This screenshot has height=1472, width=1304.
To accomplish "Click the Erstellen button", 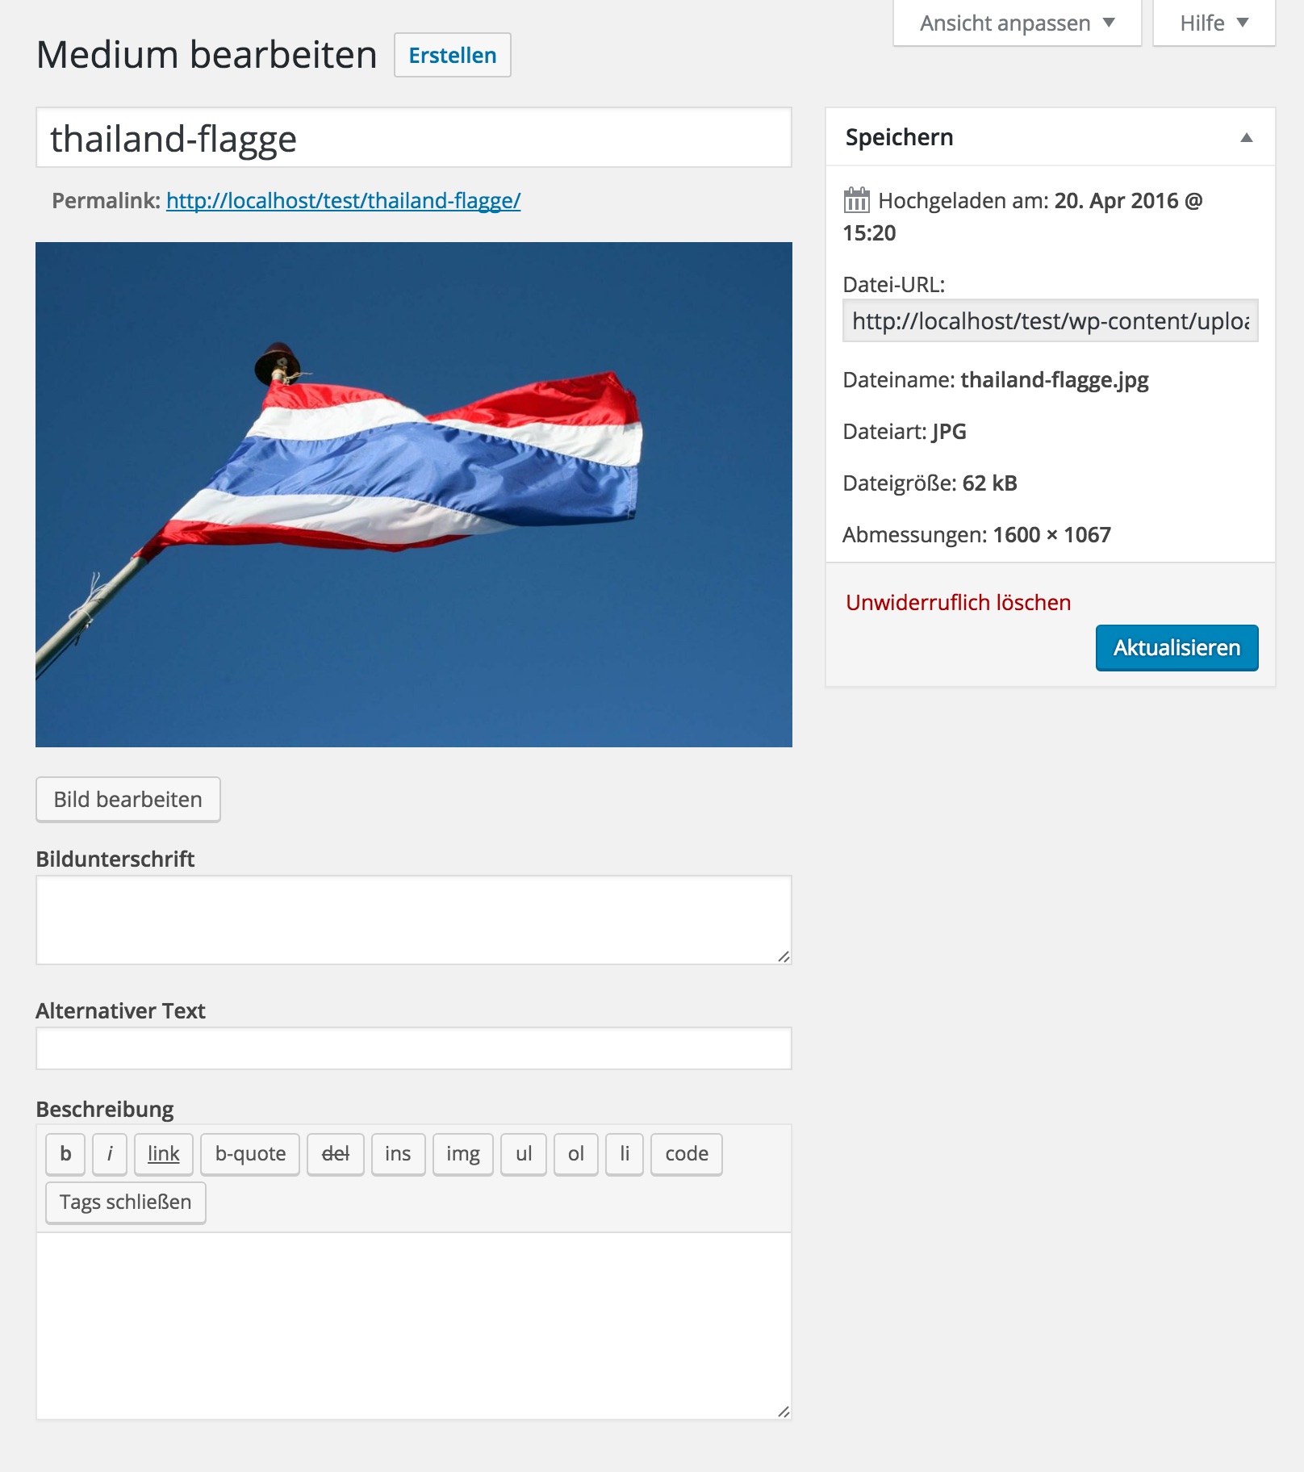I will pos(452,56).
